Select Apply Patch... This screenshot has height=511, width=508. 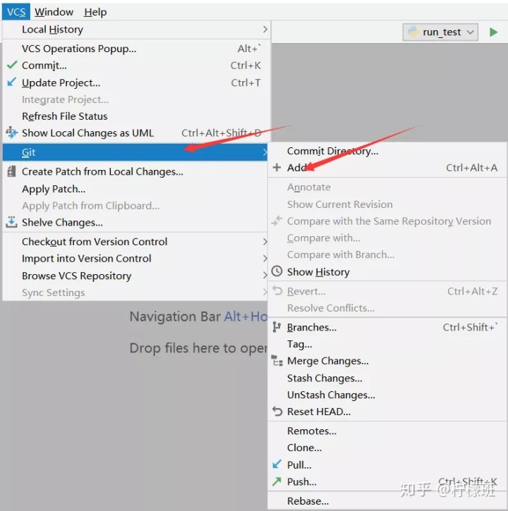pos(135,189)
